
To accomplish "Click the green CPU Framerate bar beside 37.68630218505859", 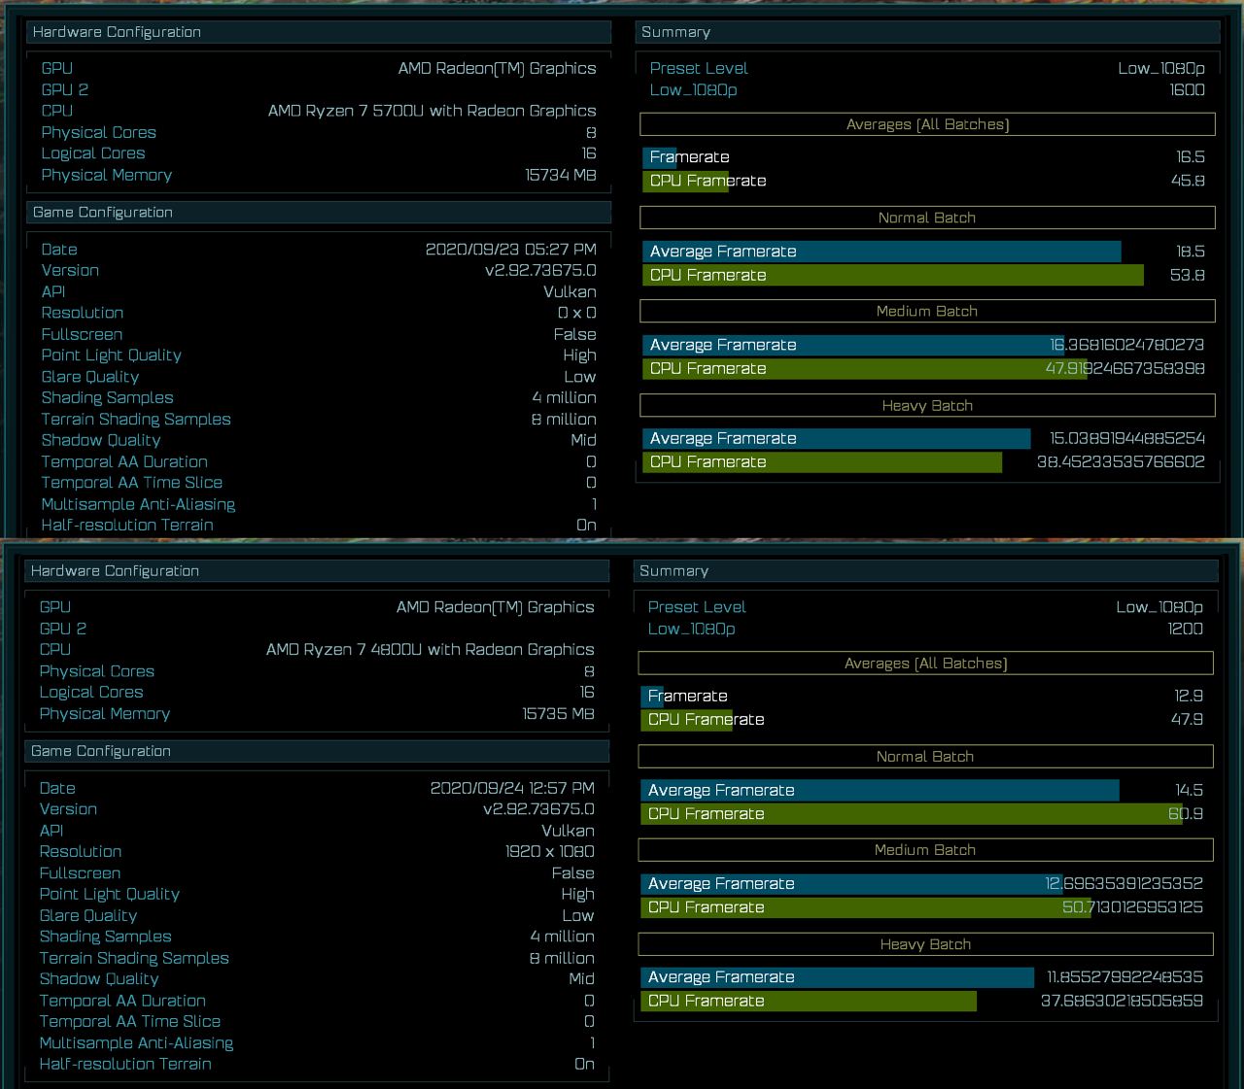I will 809,1001.
